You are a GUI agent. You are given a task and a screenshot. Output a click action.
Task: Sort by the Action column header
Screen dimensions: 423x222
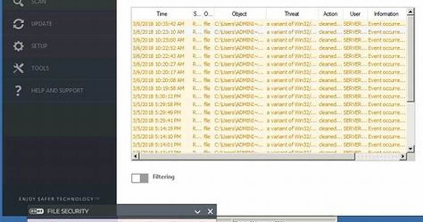[330, 14]
